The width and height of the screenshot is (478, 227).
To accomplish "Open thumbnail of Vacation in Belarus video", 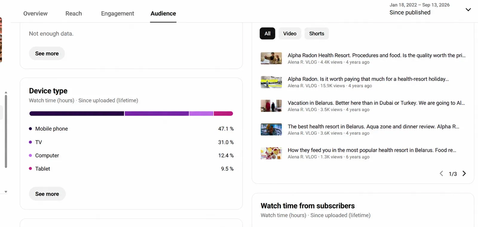I will 271,106.
